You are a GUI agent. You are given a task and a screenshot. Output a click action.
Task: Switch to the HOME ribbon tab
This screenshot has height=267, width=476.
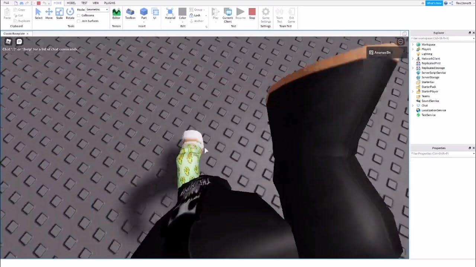click(x=58, y=3)
